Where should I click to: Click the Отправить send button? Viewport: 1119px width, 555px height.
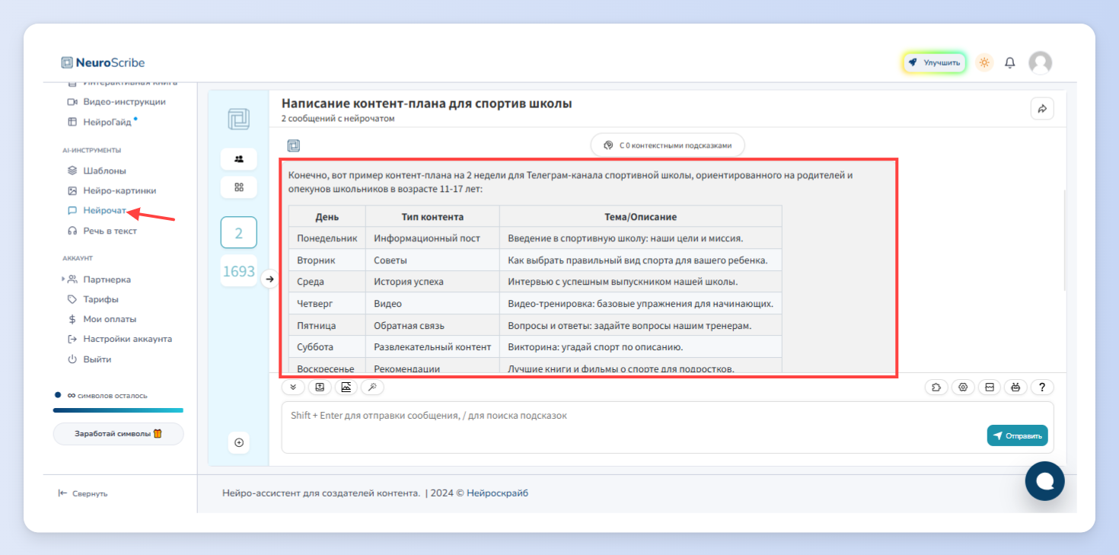[x=1018, y=436]
